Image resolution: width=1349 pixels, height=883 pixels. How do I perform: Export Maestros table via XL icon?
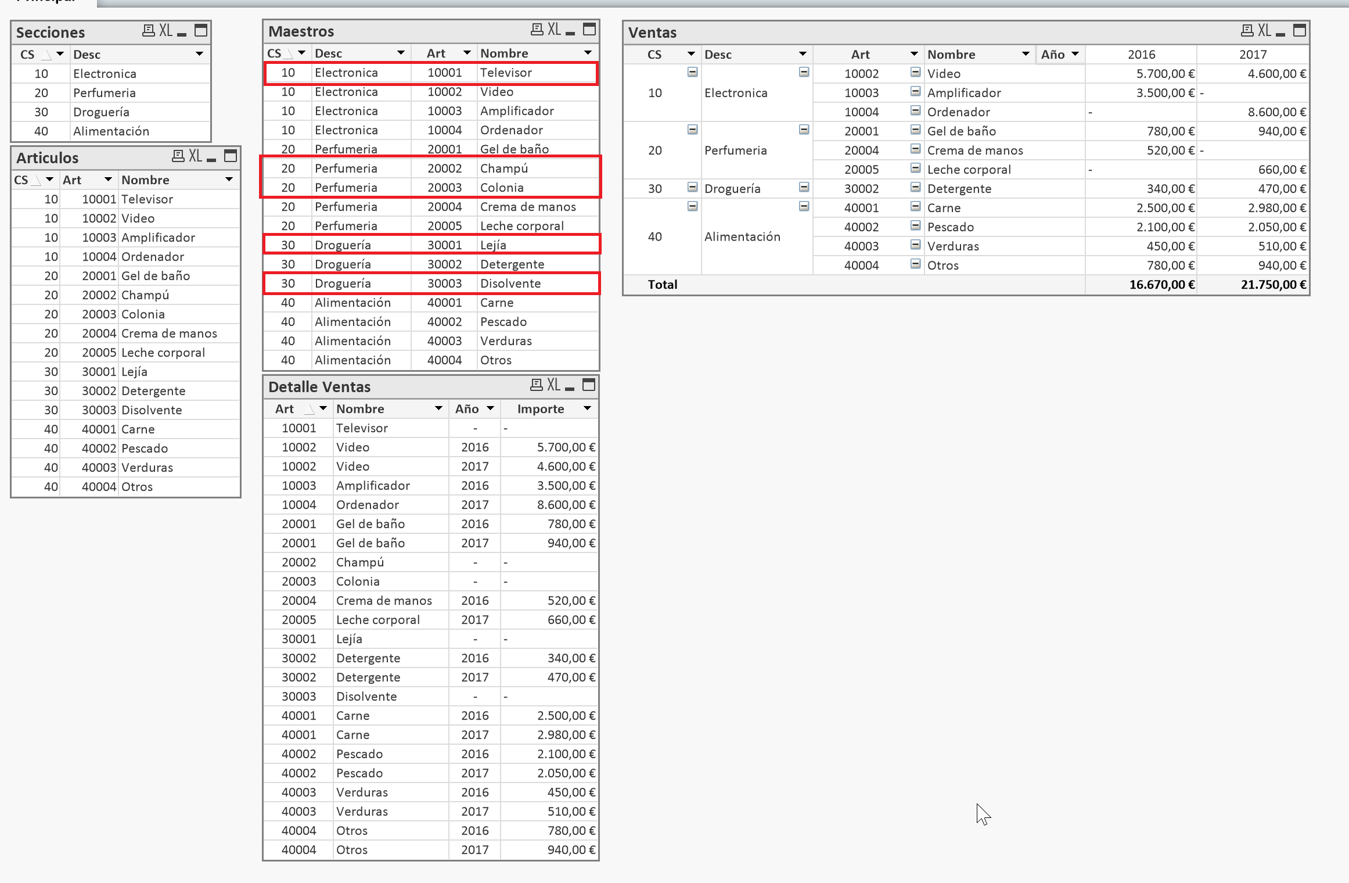(x=555, y=30)
